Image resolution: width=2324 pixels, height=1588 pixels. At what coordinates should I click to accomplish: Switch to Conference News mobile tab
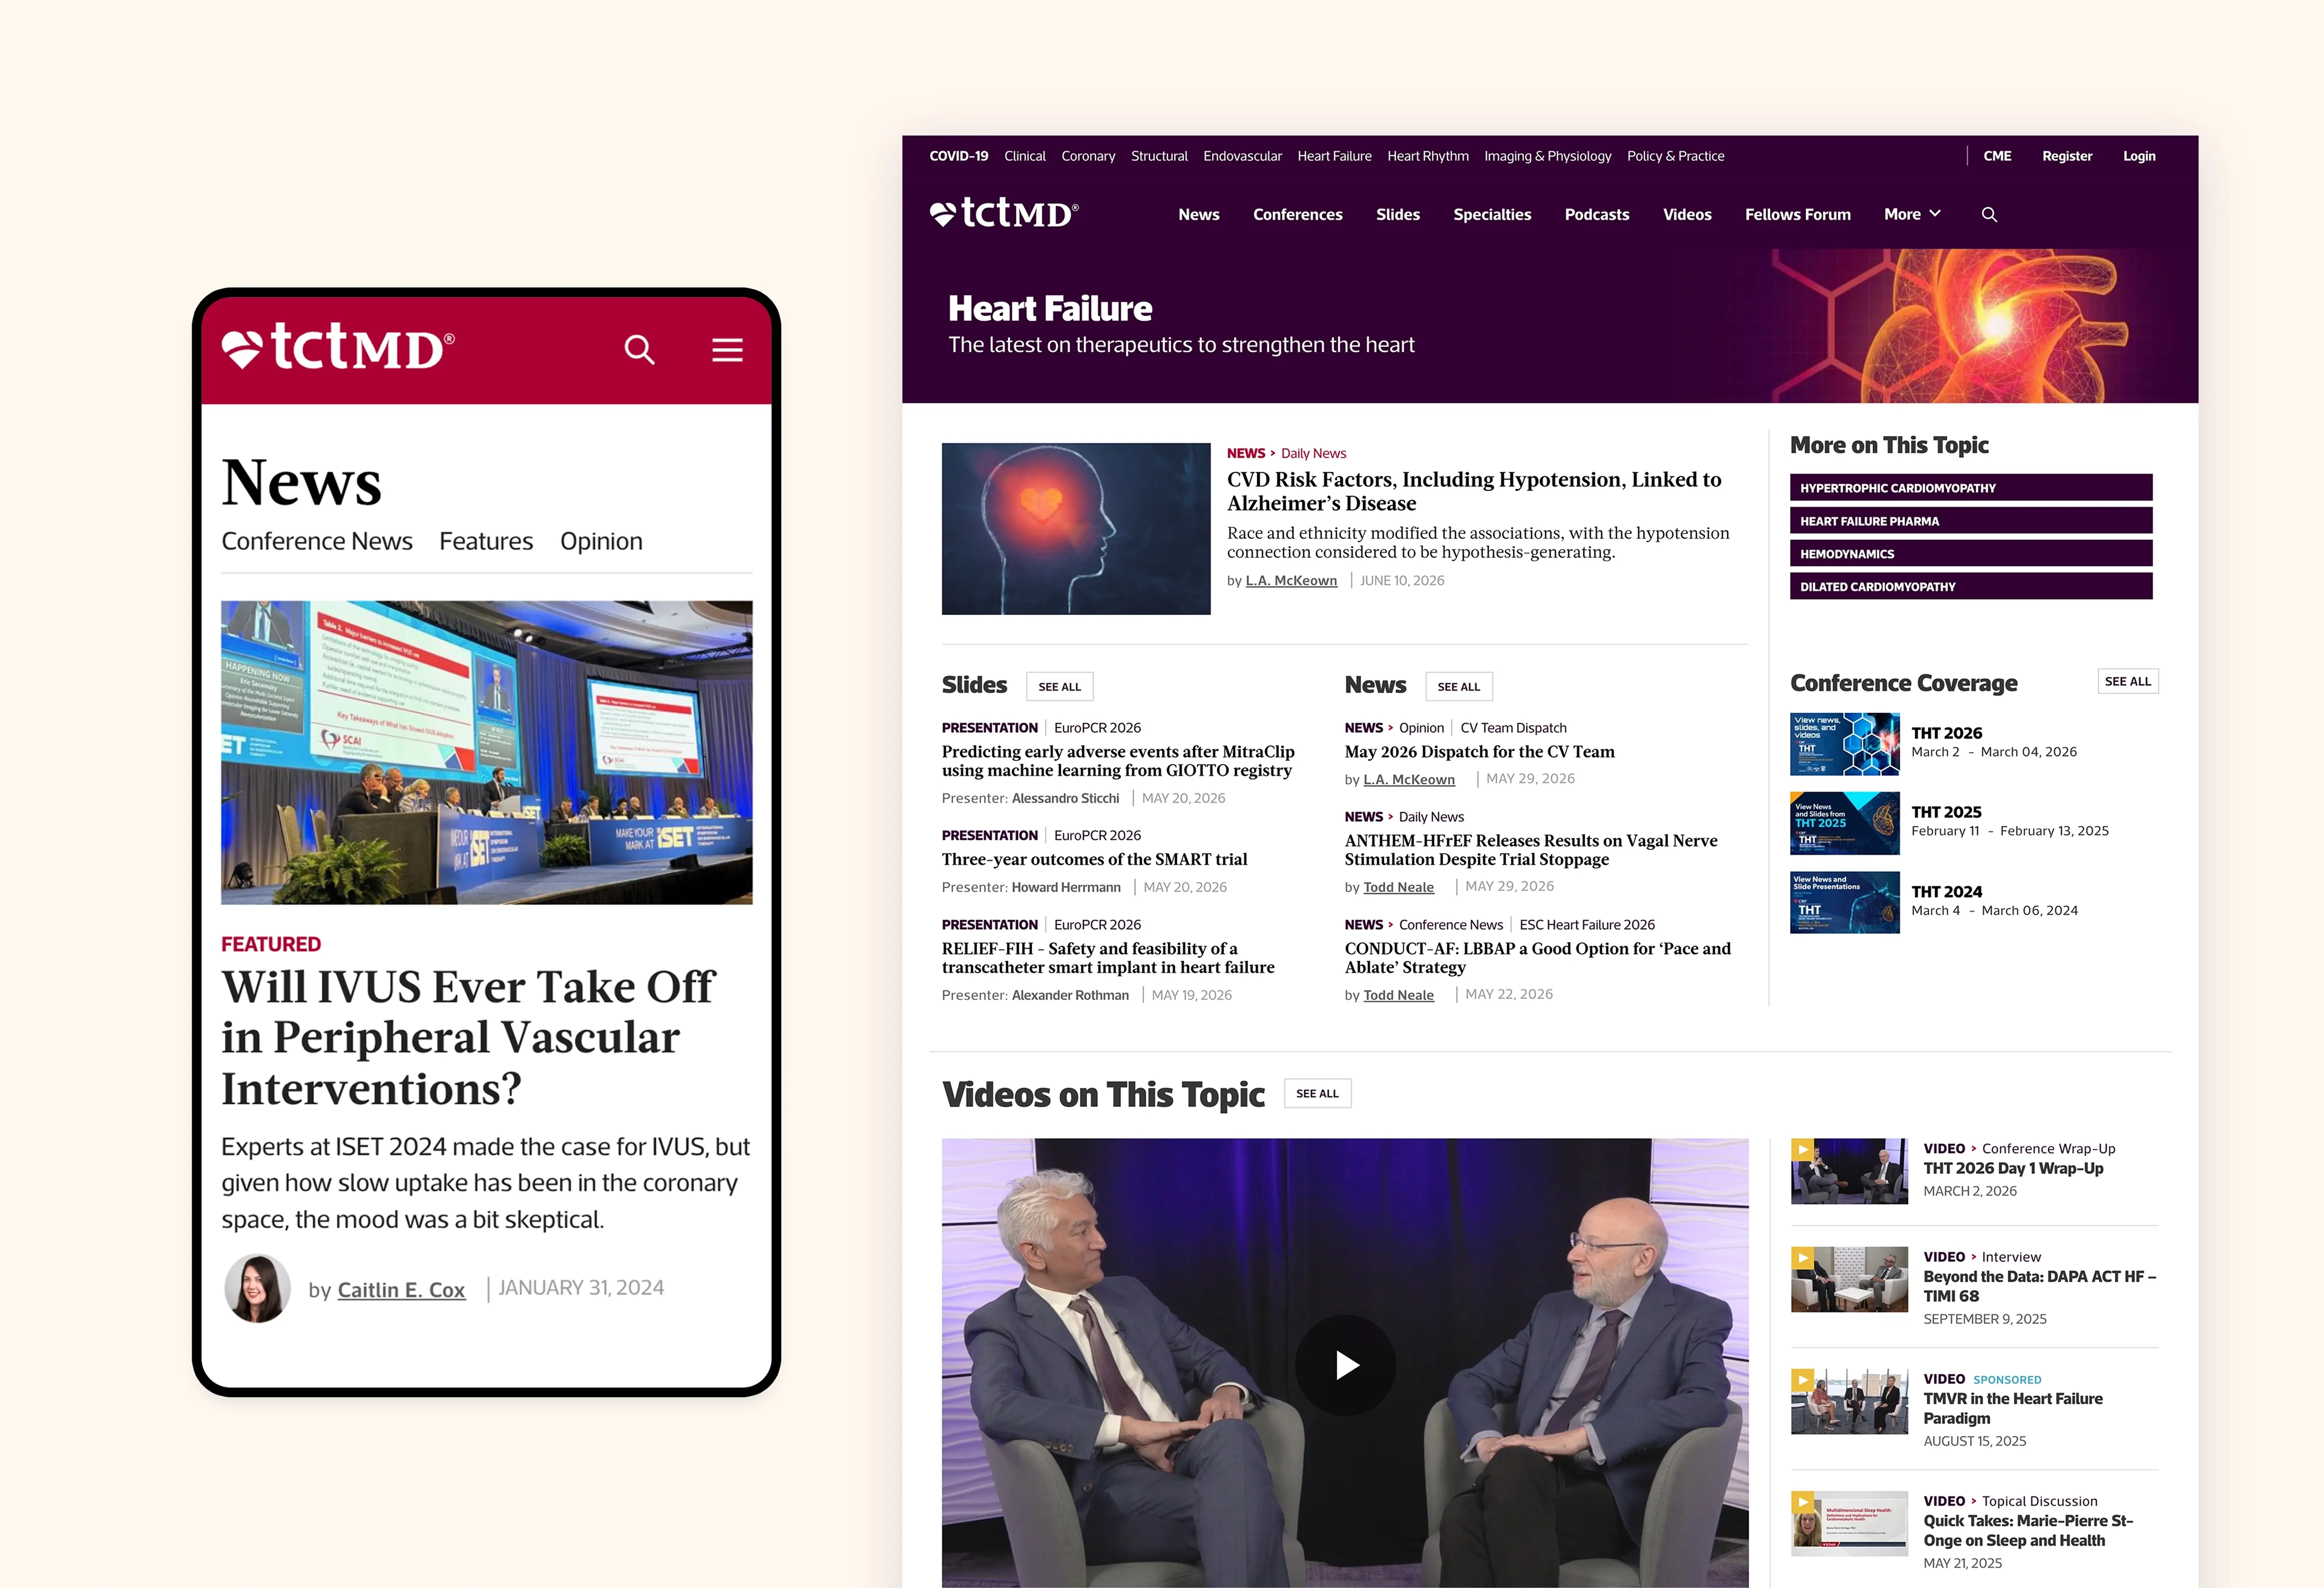tap(317, 541)
